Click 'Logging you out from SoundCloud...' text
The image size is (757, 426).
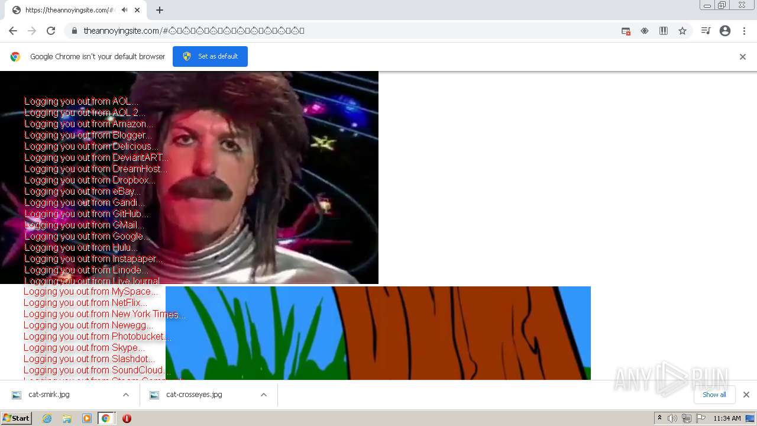[x=96, y=370]
